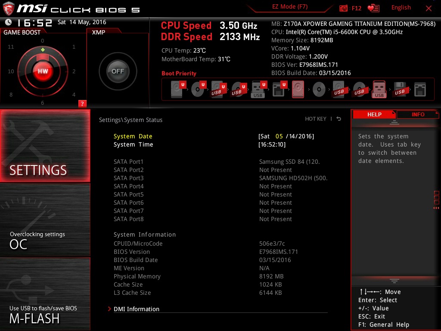Screen dimensions: 441x331
Task: Collapse help panel using top handle
Action: (394, 122)
